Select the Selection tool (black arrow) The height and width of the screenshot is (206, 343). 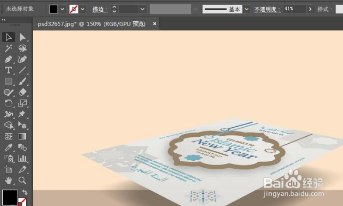tap(9, 37)
